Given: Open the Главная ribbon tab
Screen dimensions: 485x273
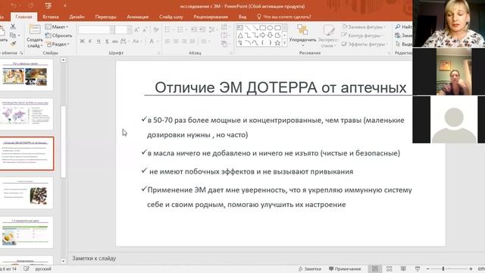Looking at the screenshot, I should pyautogui.click(x=23, y=17).
